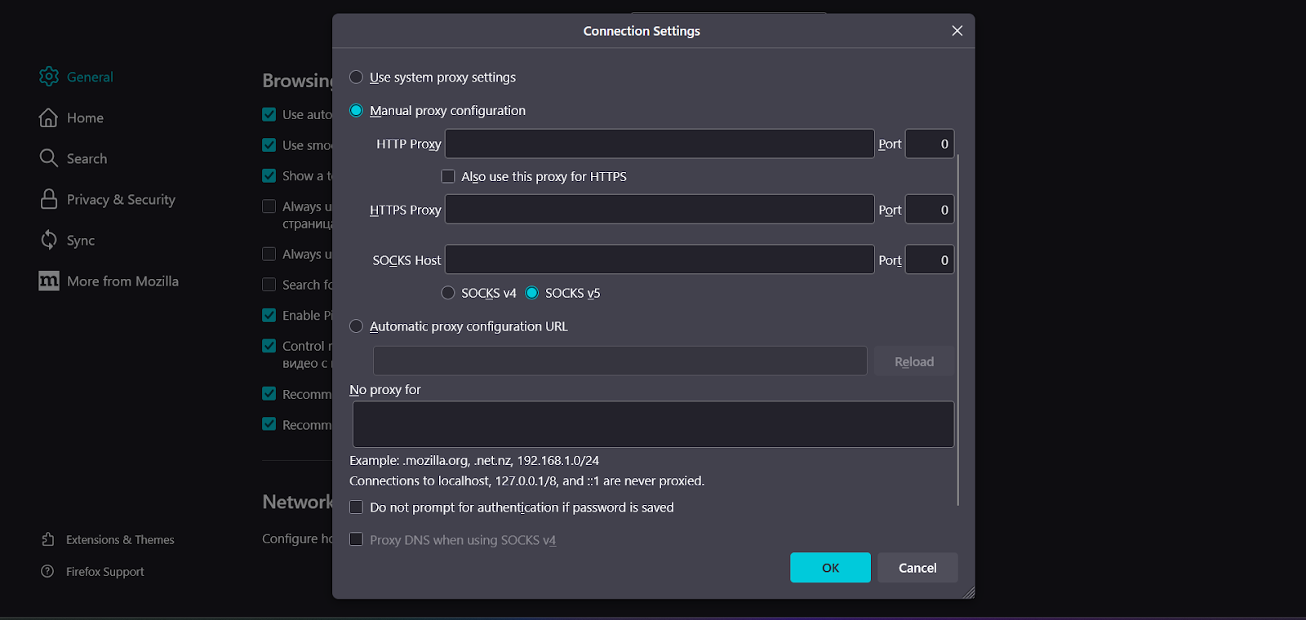Viewport: 1306px width, 620px height.
Task: Open the Home settings category
Action: [85, 117]
